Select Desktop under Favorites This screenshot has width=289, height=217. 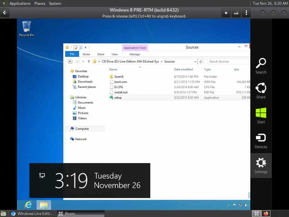pyautogui.click(x=83, y=76)
